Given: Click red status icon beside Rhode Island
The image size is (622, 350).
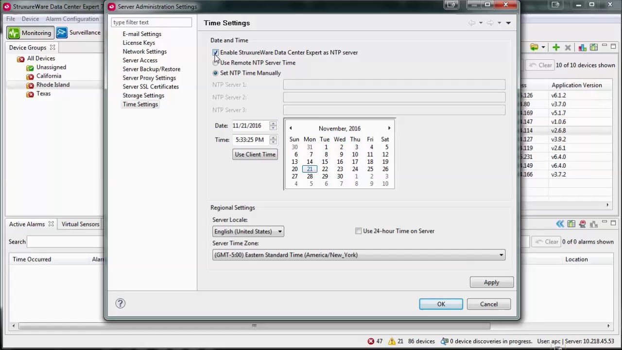Looking at the screenshot, I should click(30, 86).
